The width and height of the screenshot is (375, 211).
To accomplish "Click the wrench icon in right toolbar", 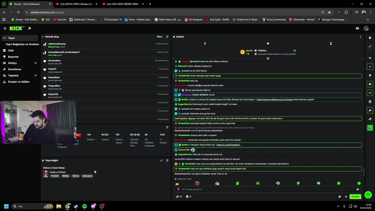I will tap(370, 110).
